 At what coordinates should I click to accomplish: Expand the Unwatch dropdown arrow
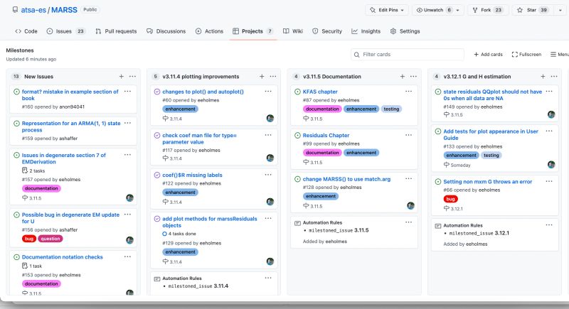pyautogui.click(x=457, y=10)
